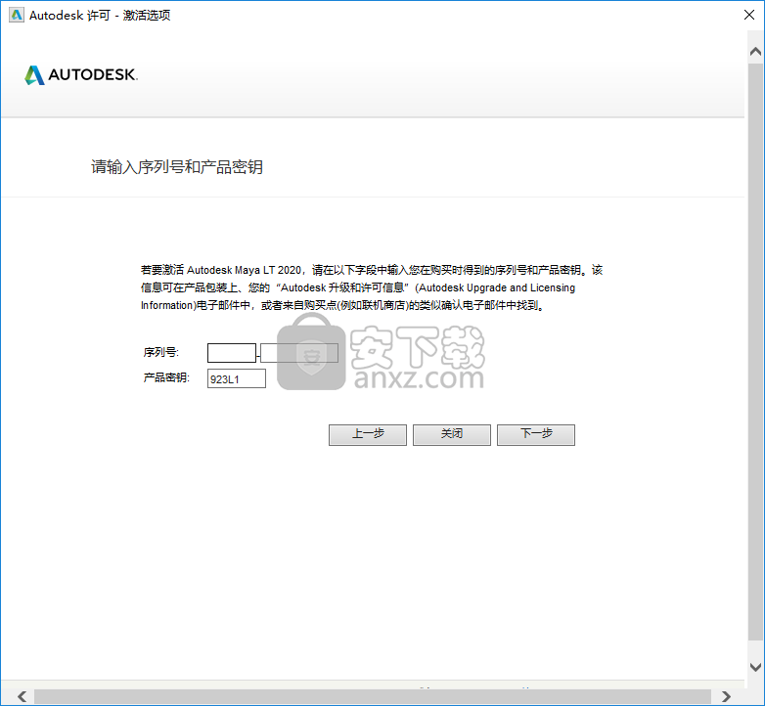Proceed with the 下一步 button
The height and width of the screenshot is (706, 765).
pyautogui.click(x=536, y=434)
